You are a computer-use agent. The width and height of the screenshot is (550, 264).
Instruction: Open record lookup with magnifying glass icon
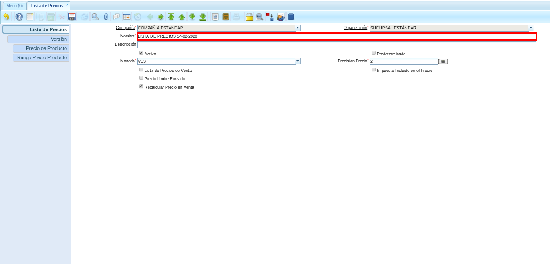(95, 17)
